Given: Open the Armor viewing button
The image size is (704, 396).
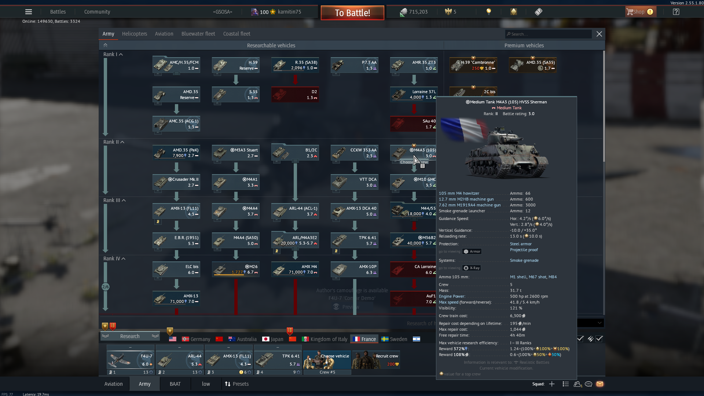Looking at the screenshot, I should [x=472, y=252].
